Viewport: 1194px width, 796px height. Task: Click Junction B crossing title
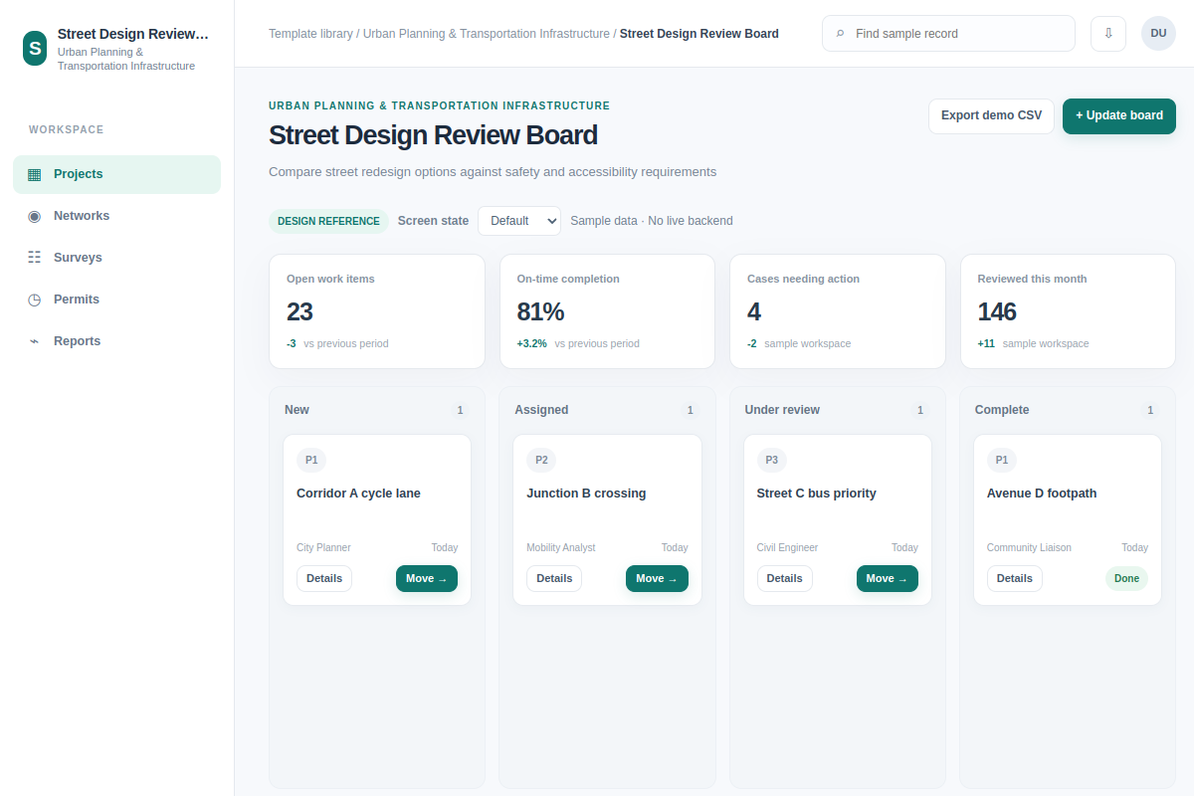click(x=586, y=494)
